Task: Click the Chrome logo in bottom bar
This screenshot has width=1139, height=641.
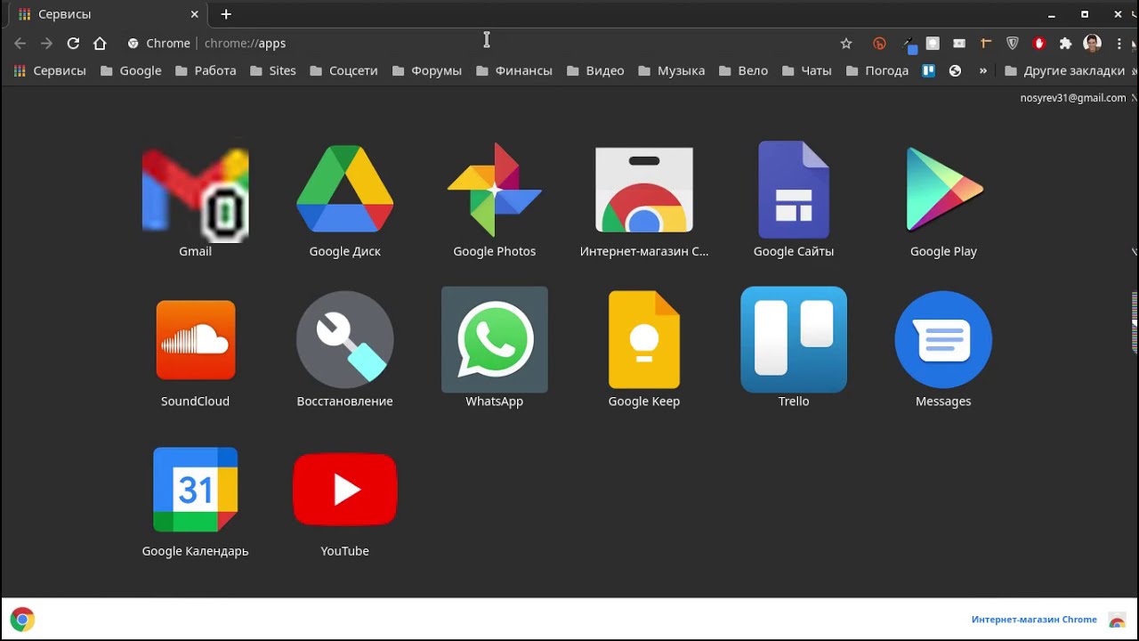Action: coord(22,620)
